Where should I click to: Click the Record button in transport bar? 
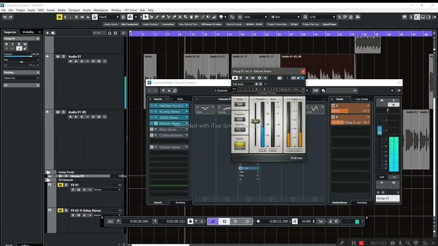247,221
